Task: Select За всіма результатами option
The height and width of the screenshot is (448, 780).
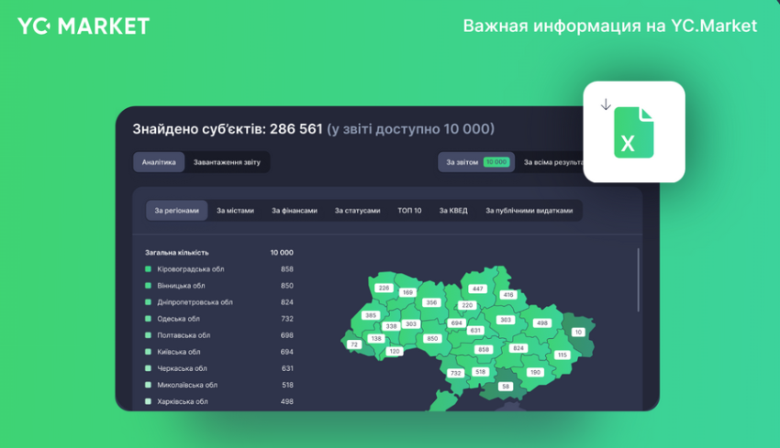Action: pyautogui.click(x=553, y=162)
